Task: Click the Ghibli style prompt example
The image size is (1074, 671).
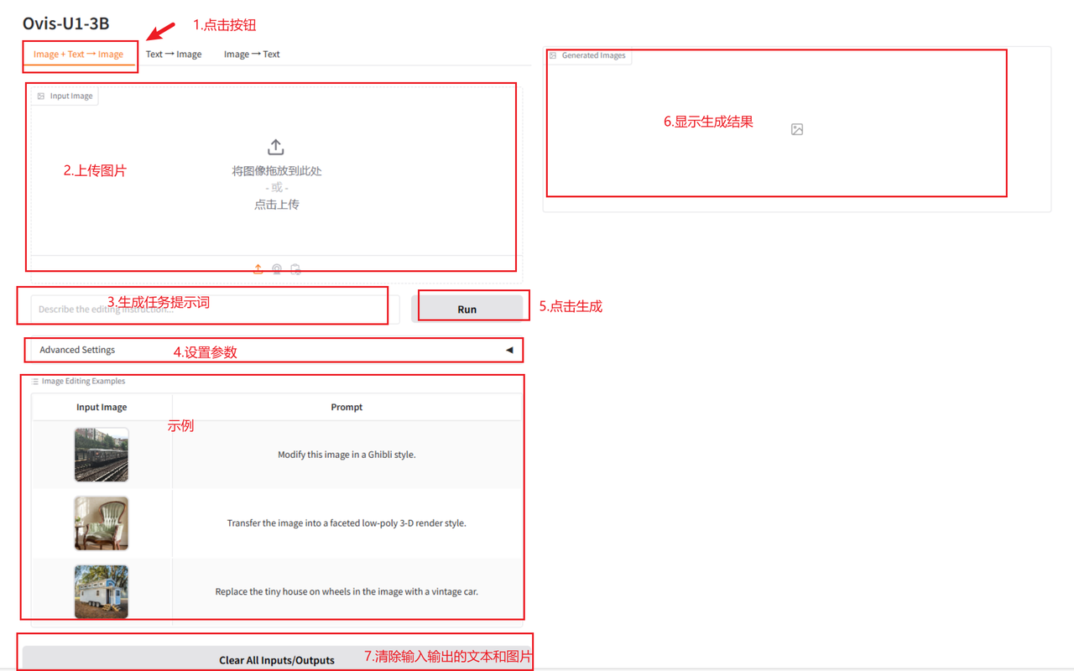Action: click(347, 455)
